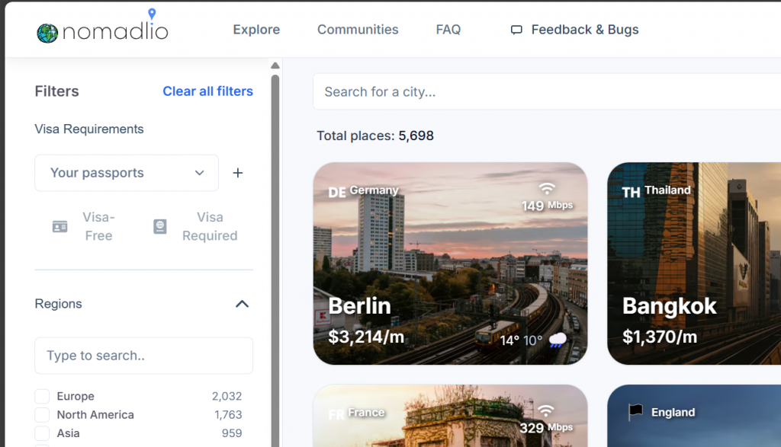Open the England city card
Image resolution: width=781 pixels, height=447 pixels.
point(694,416)
